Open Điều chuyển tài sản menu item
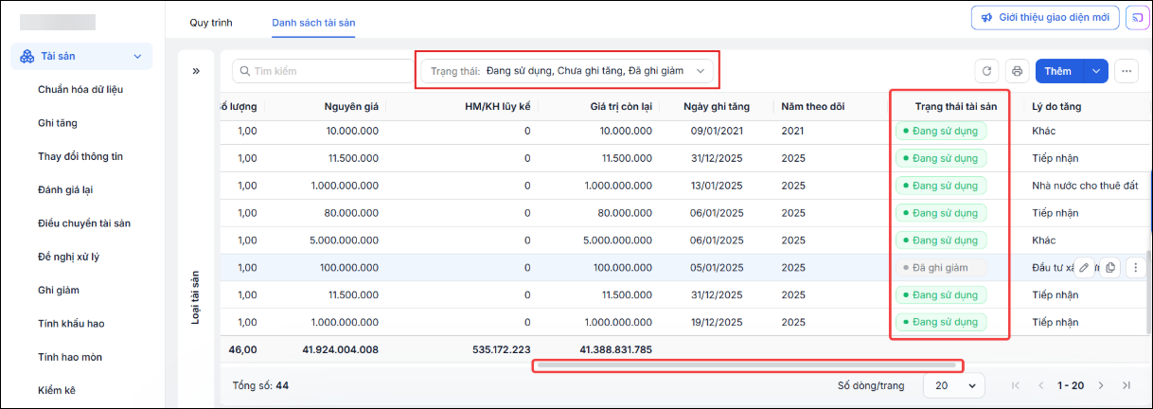1153x409 pixels. (x=84, y=223)
